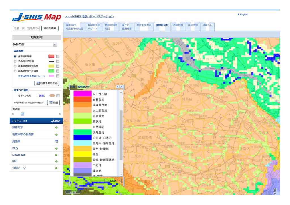Click the 用語集 list icon
This screenshot has height=205, width=290.
click(x=56, y=142)
